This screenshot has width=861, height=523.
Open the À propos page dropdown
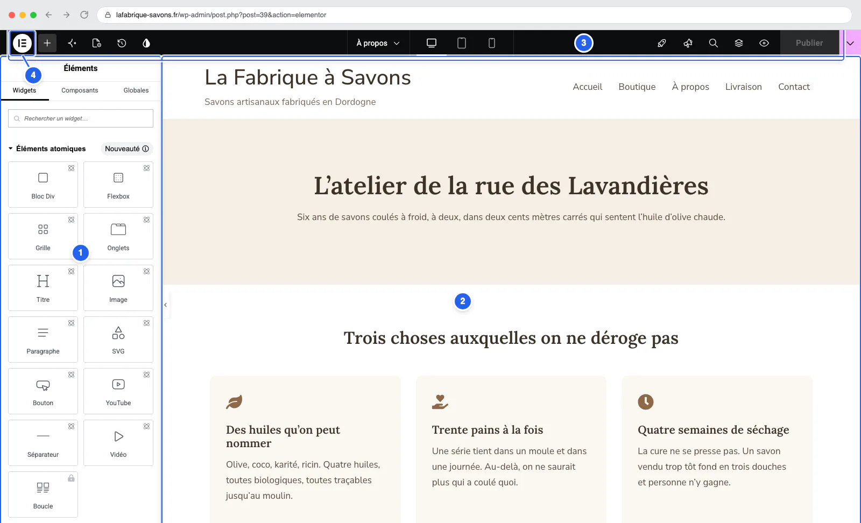pyautogui.click(x=378, y=43)
